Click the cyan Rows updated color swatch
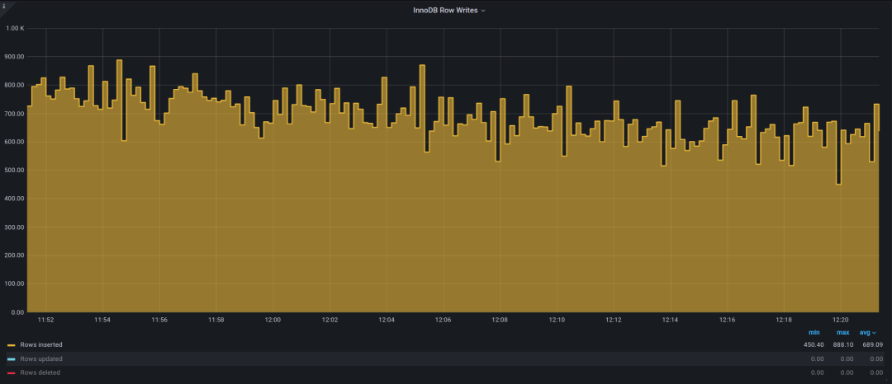This screenshot has width=892, height=384. coord(12,359)
